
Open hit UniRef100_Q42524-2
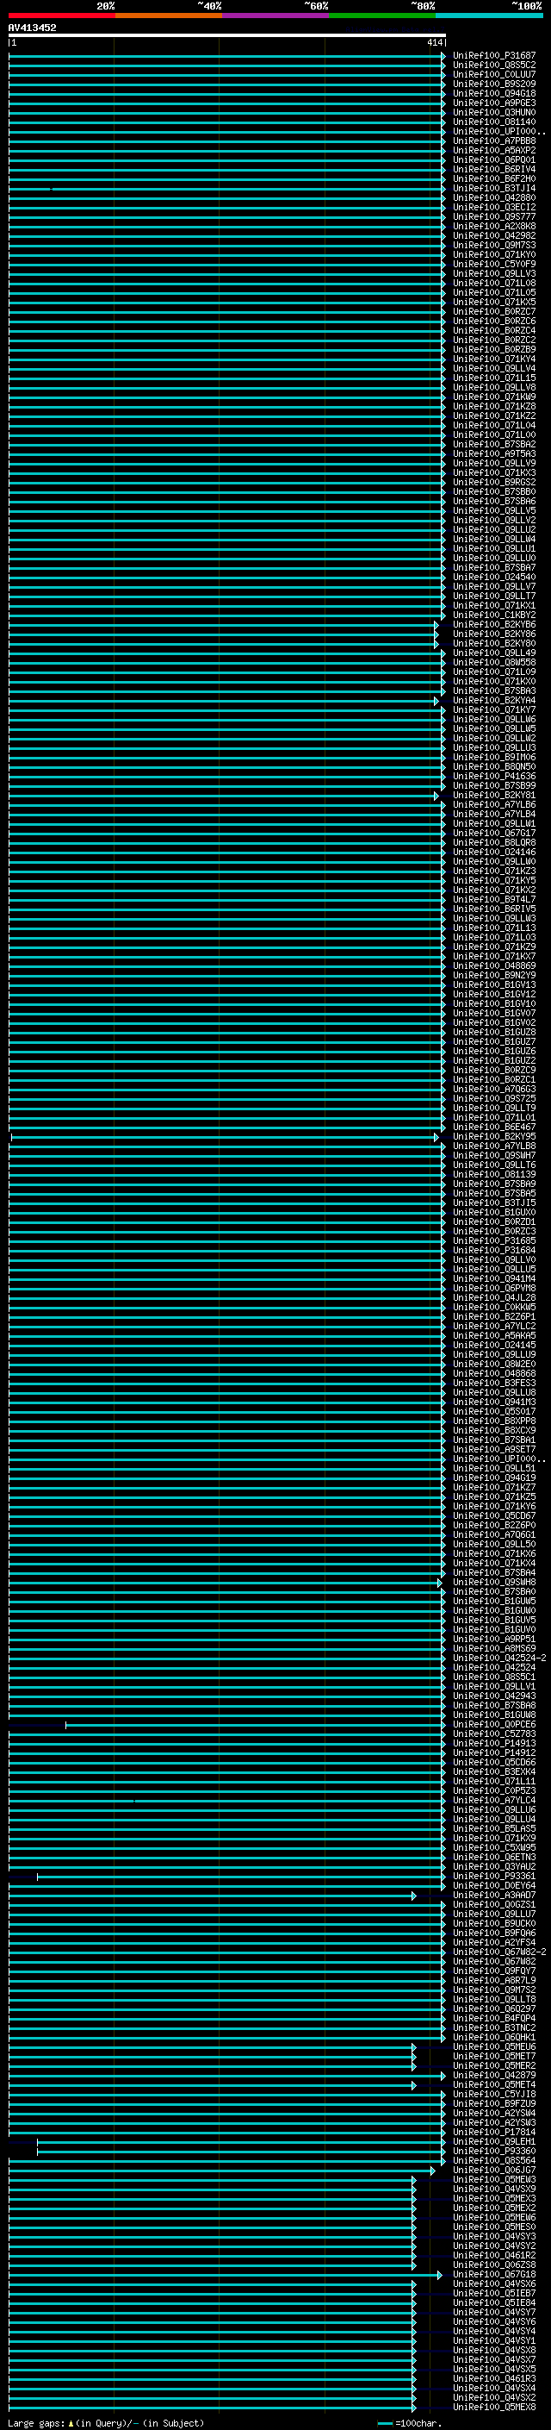click(499, 1659)
